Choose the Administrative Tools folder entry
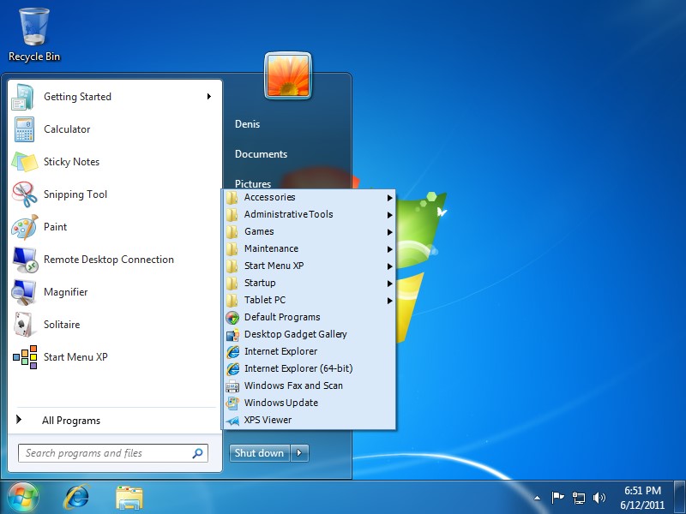This screenshot has width=686, height=514. [x=310, y=215]
